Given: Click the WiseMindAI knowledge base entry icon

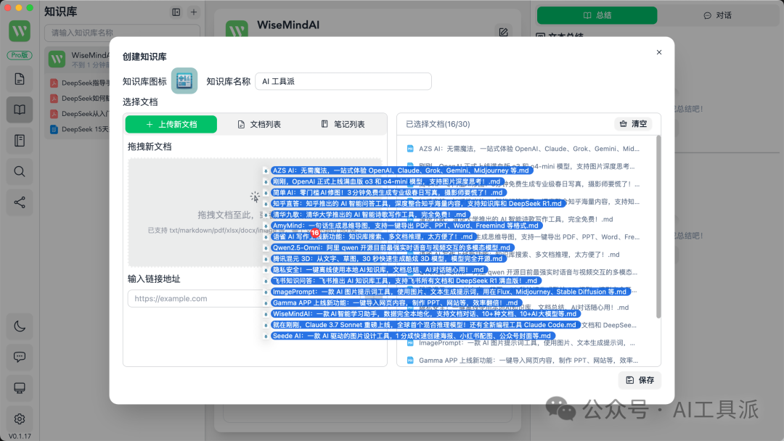Looking at the screenshot, I should point(57,59).
